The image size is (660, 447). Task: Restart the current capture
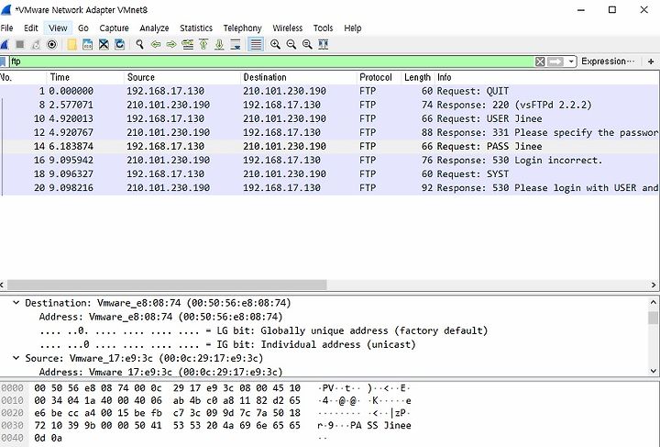[36, 44]
